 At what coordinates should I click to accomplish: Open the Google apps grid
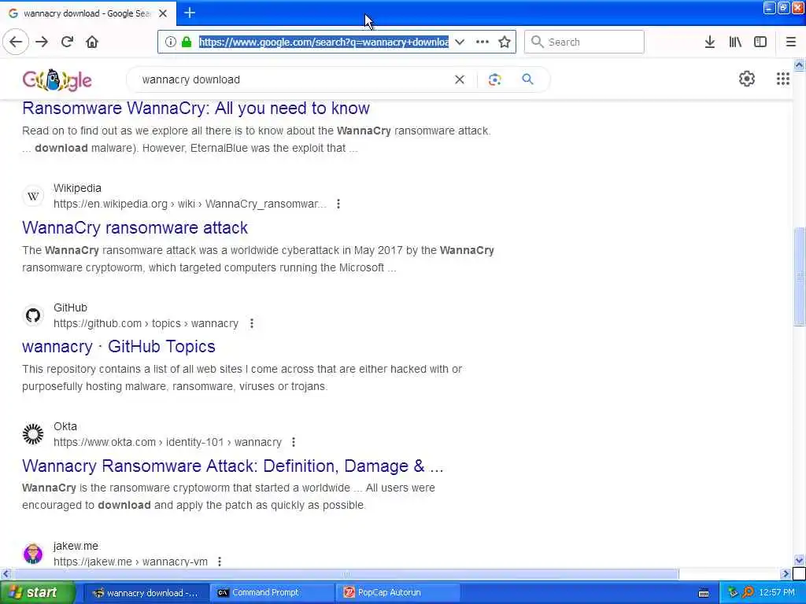[782, 79]
